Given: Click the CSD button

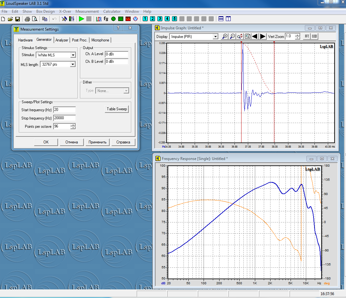Looking at the screenshot, I should [314, 36].
